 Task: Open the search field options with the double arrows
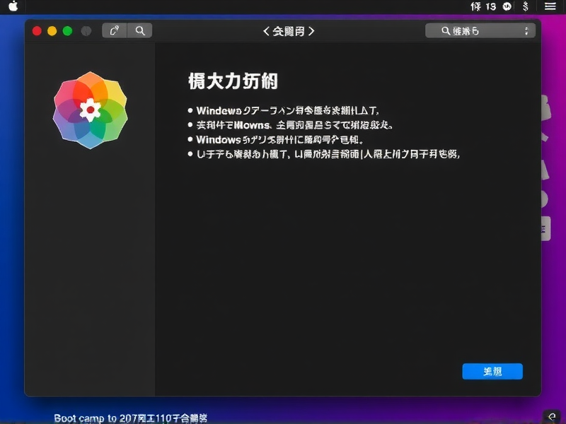click(x=526, y=30)
